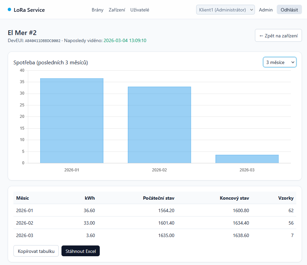This screenshot has height=265, width=307.
Task: Click the 2026-02 consumption bar
Action: tap(159, 125)
